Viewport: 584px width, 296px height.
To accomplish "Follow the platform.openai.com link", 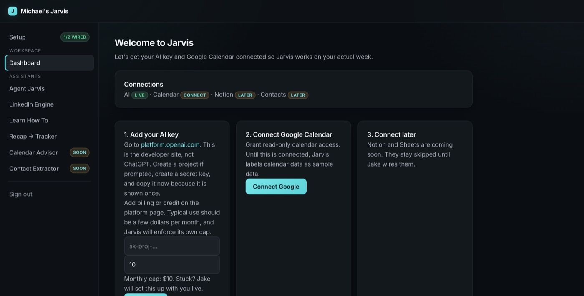I will tap(170, 145).
